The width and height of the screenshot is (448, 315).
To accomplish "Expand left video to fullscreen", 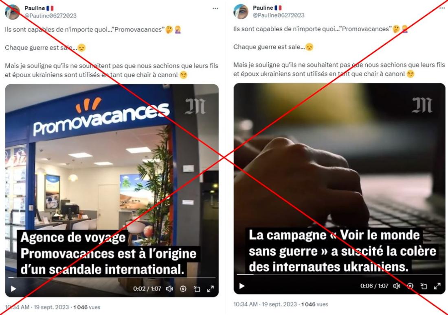I will 211,289.
